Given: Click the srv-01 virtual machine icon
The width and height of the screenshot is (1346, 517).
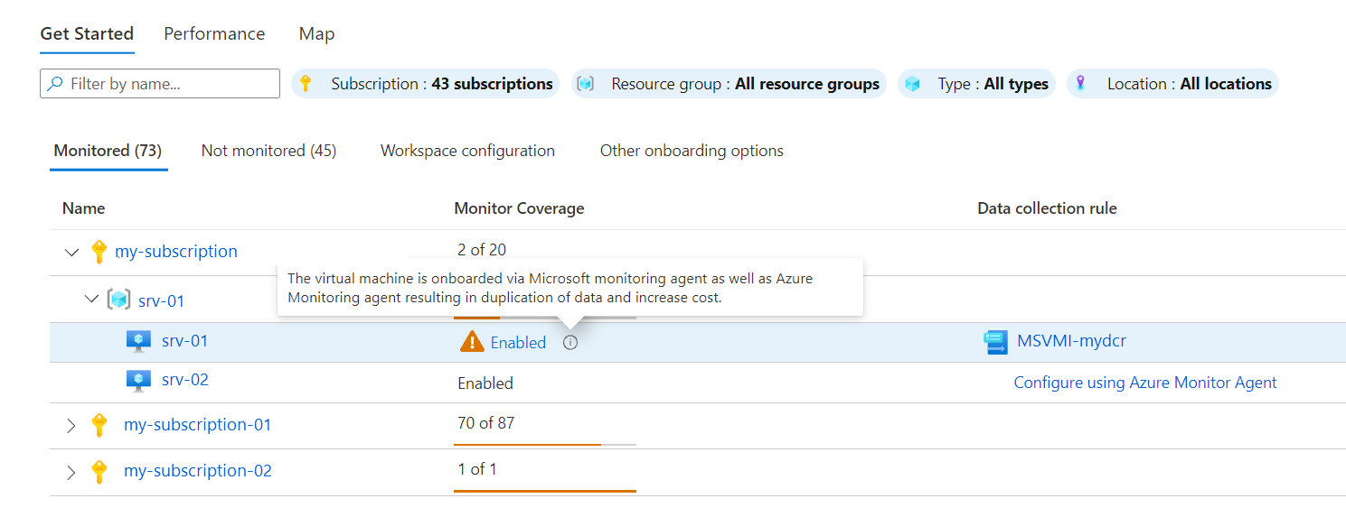Looking at the screenshot, I should (x=137, y=341).
